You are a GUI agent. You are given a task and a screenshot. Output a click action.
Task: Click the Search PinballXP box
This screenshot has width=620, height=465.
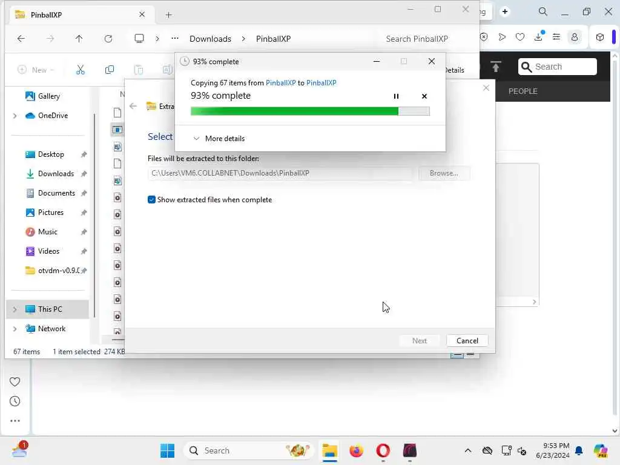[x=417, y=39]
